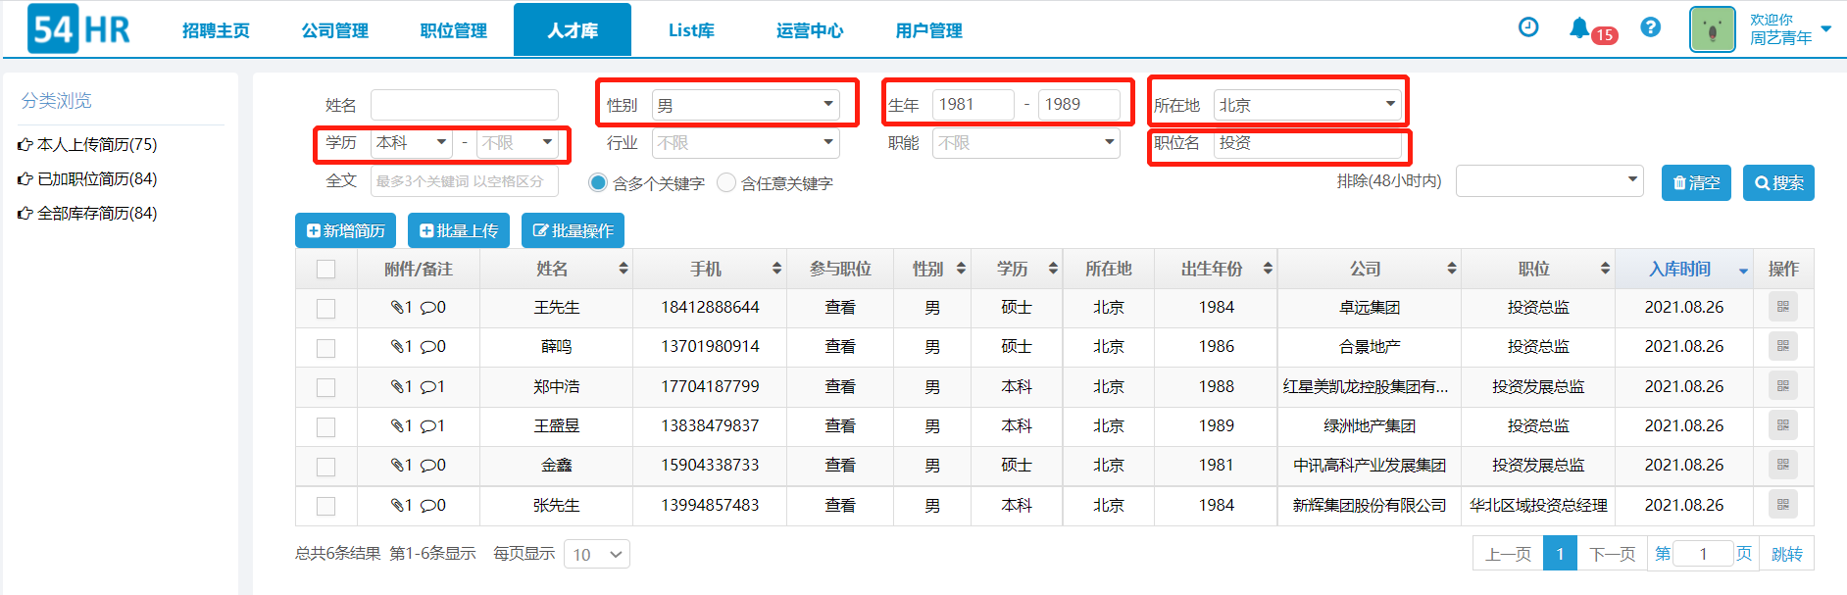Click the 职位名 field containing 投资
The image size is (1847, 595).
[x=1308, y=143]
